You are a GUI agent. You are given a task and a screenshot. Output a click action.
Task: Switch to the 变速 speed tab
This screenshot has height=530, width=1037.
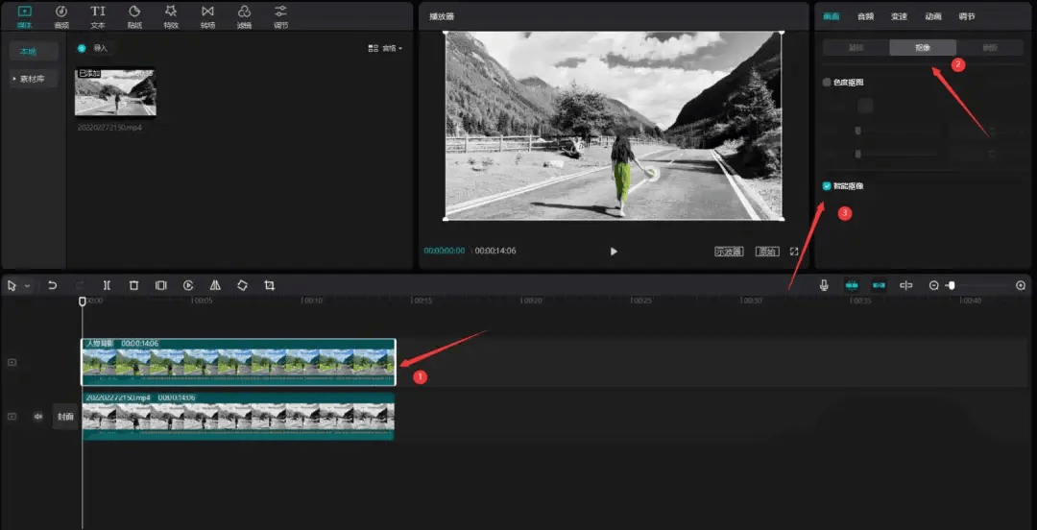[899, 16]
